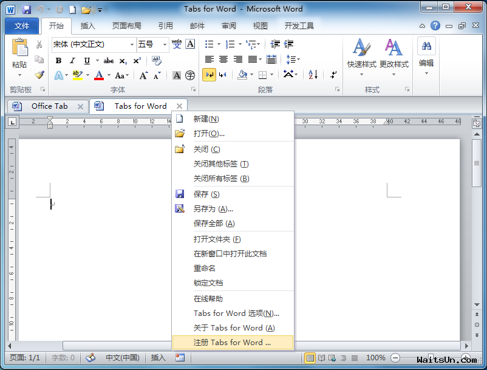Click the 编辑 editing button
Image resolution: width=487 pixels, height=370 pixels.
426,55
